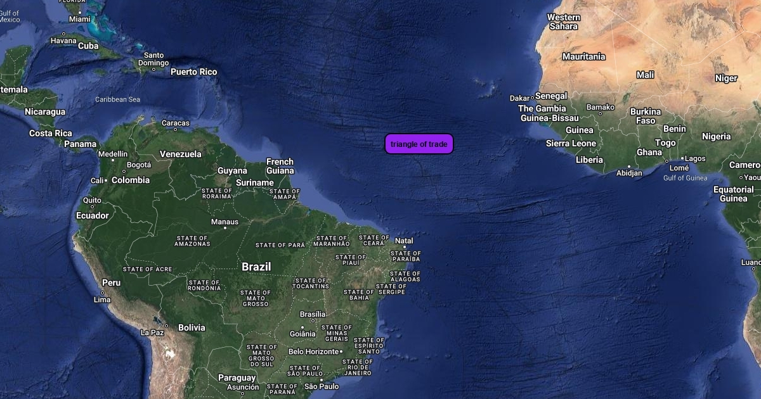Click the Puerto Rico label

pyautogui.click(x=193, y=72)
